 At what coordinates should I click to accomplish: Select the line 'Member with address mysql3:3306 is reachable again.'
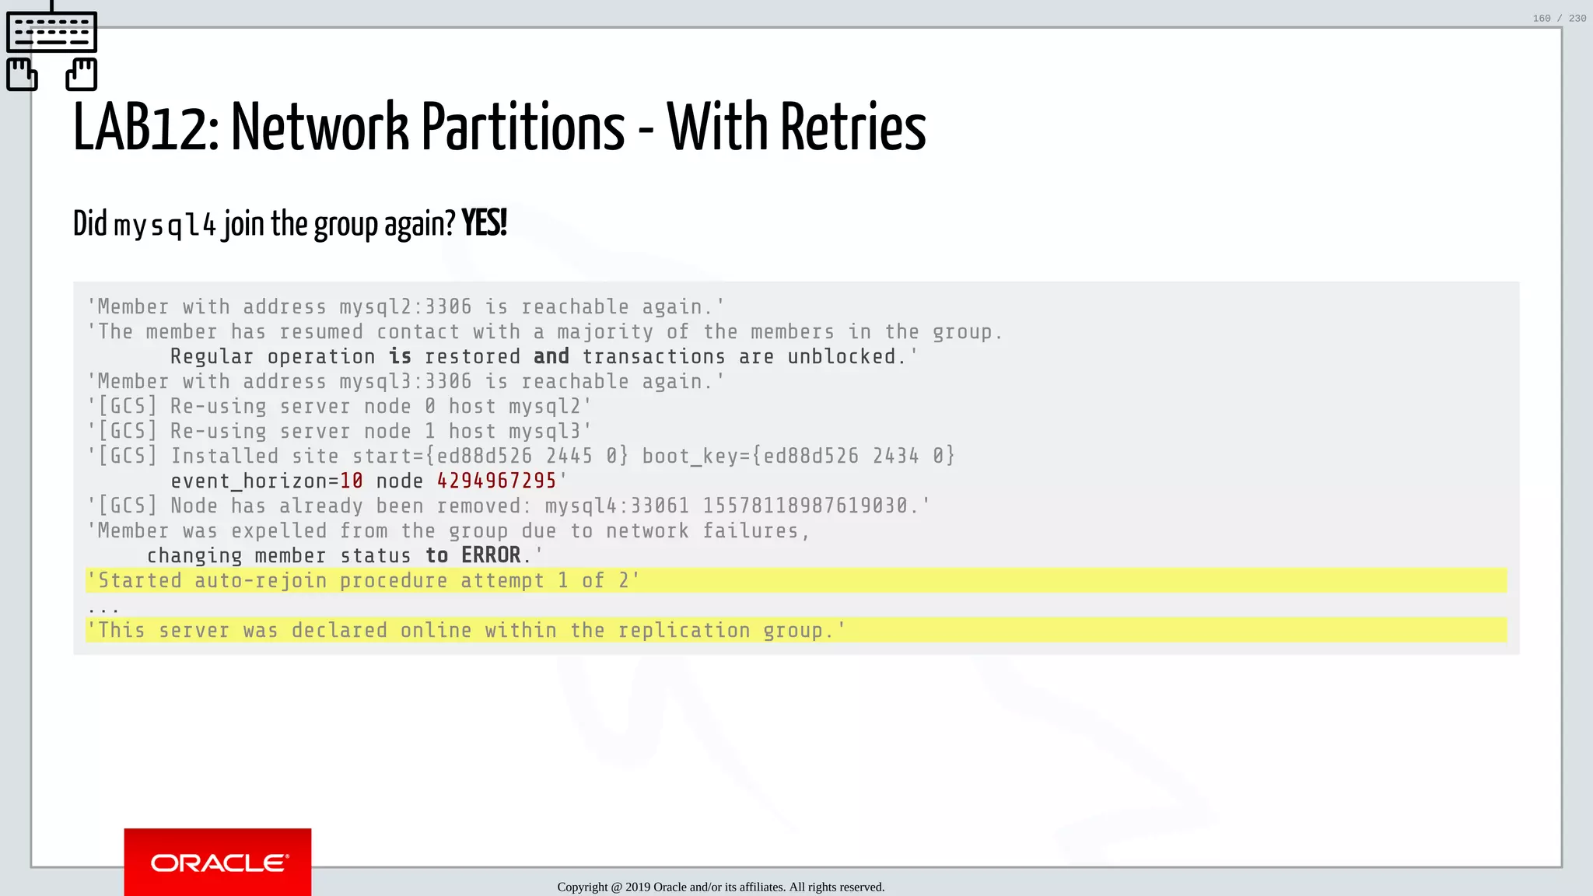point(405,382)
